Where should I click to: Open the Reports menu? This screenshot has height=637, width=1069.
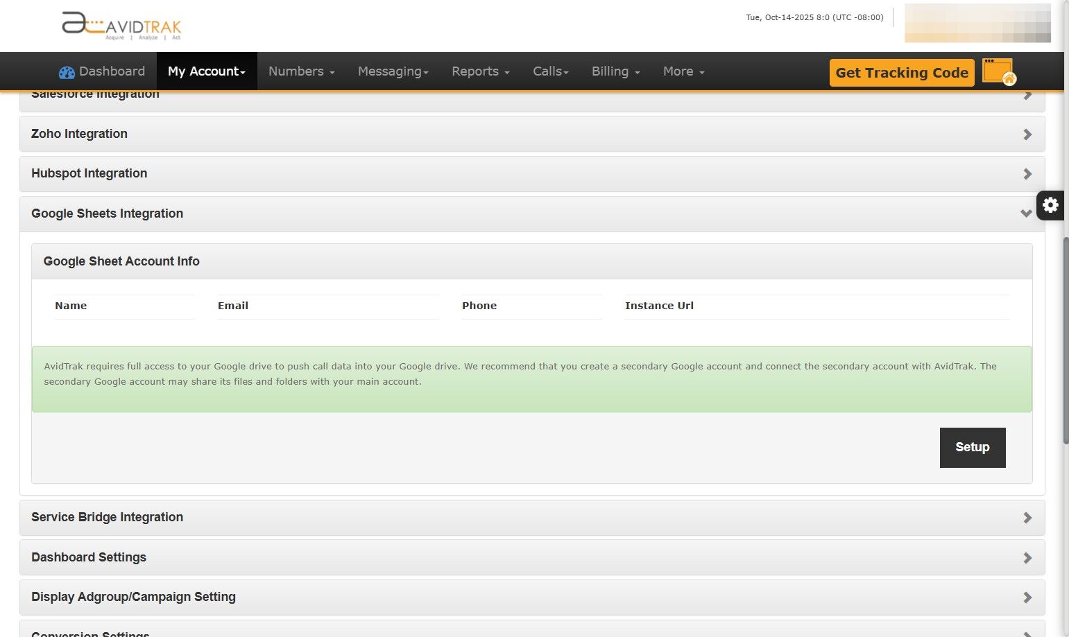point(481,71)
